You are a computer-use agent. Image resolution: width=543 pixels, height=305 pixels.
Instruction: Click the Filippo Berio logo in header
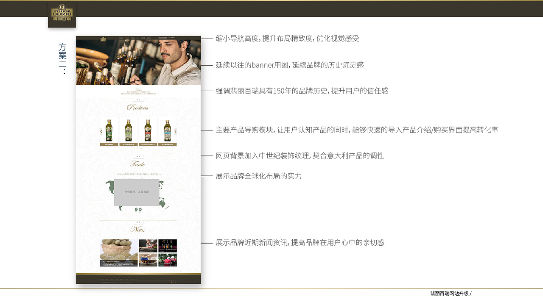point(62,14)
